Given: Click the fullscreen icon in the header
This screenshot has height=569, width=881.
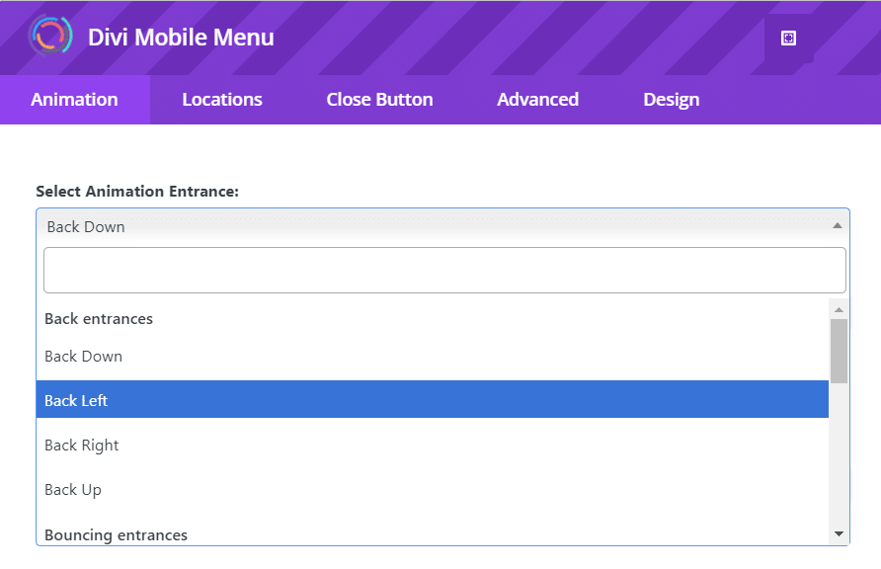Looking at the screenshot, I should 788,37.
